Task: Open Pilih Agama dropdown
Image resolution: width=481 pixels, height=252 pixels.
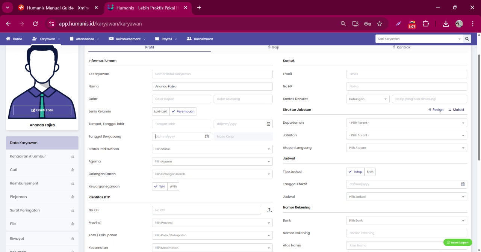Action: click(212, 162)
